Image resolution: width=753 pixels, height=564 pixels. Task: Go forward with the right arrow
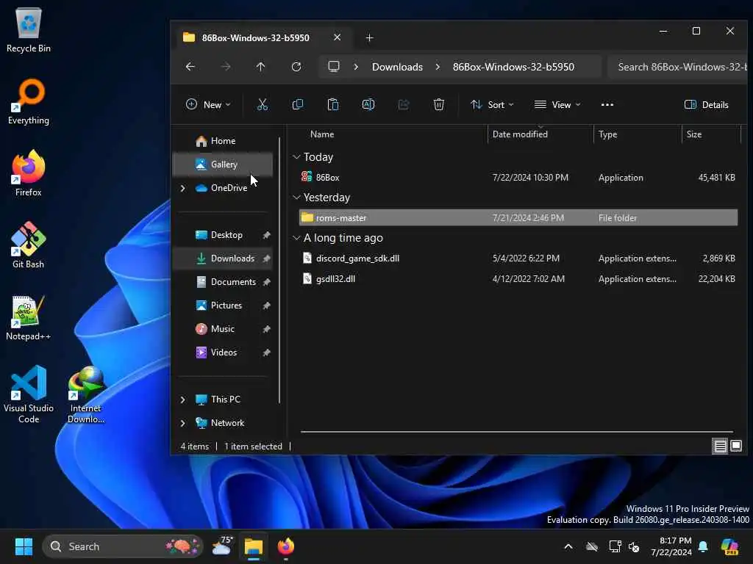pos(226,67)
